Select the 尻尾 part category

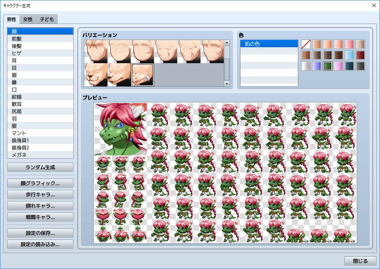tap(40, 111)
